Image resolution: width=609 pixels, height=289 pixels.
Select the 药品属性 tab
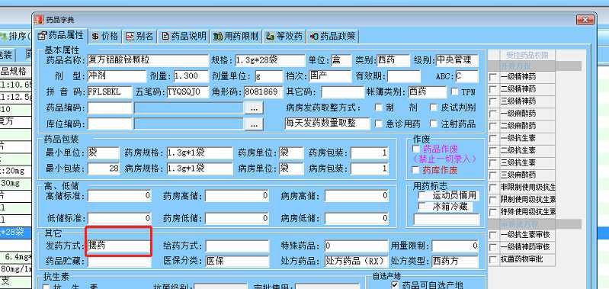(x=60, y=35)
